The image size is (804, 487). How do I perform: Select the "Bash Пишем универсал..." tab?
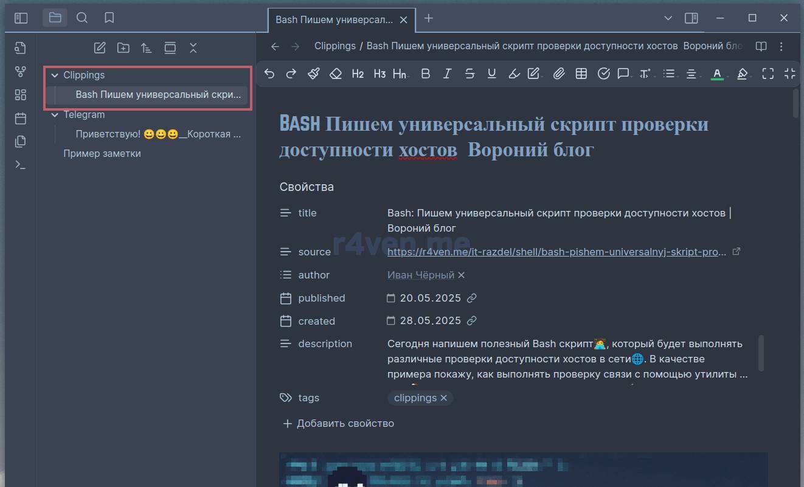coord(334,19)
